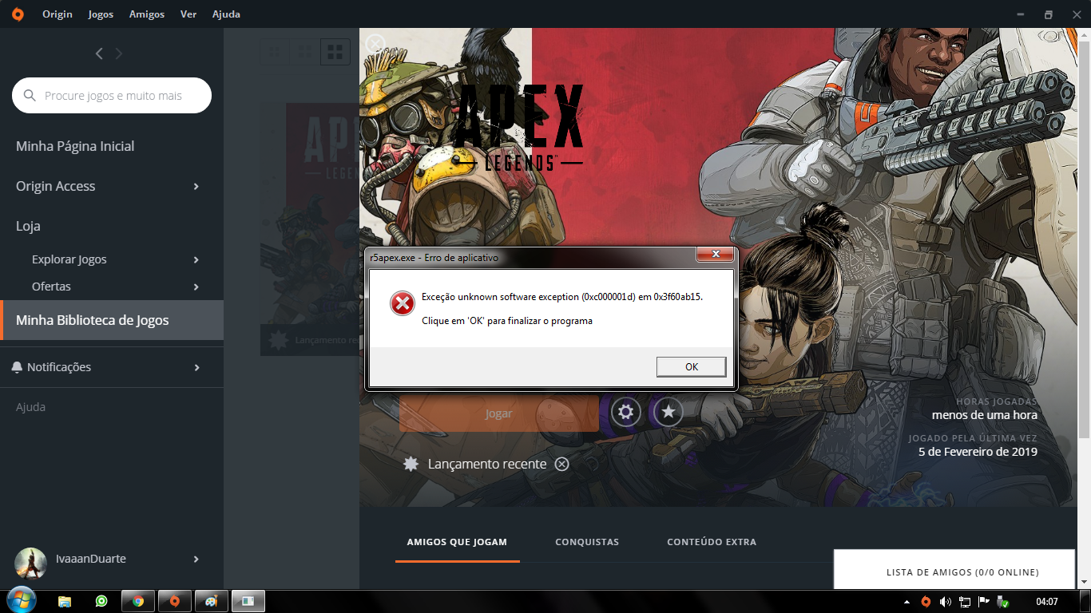This screenshot has height=613, width=1091.
Task: Click the back navigation arrow
Action: pos(99,53)
